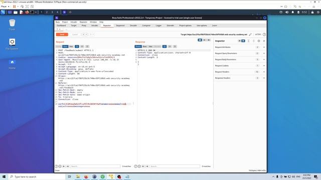The width and height of the screenshot is (321, 180).
Task: Expand Response Headers section
Action: click(240, 78)
